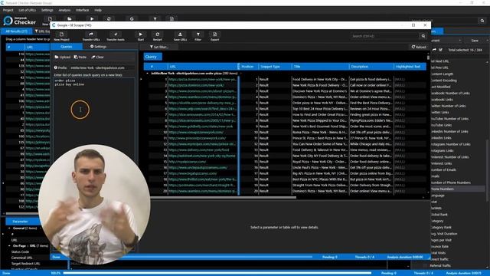Click the Transfer hosts toolbar icon
Viewport: 490px width, 276px height.
click(x=116, y=36)
